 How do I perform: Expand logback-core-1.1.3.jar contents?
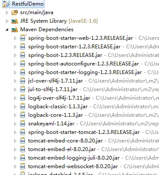pos(15,115)
